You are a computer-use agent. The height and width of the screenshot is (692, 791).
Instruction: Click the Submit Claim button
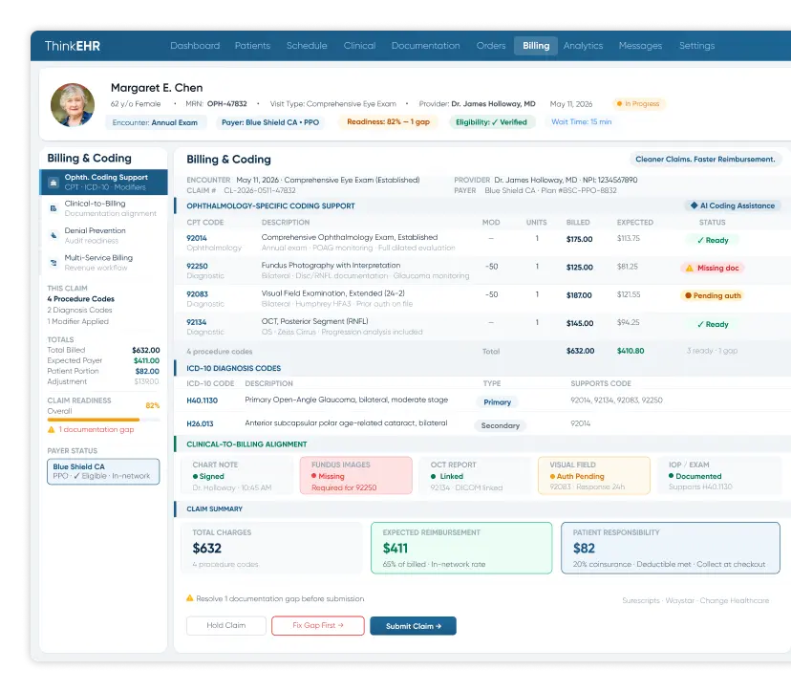(x=413, y=626)
